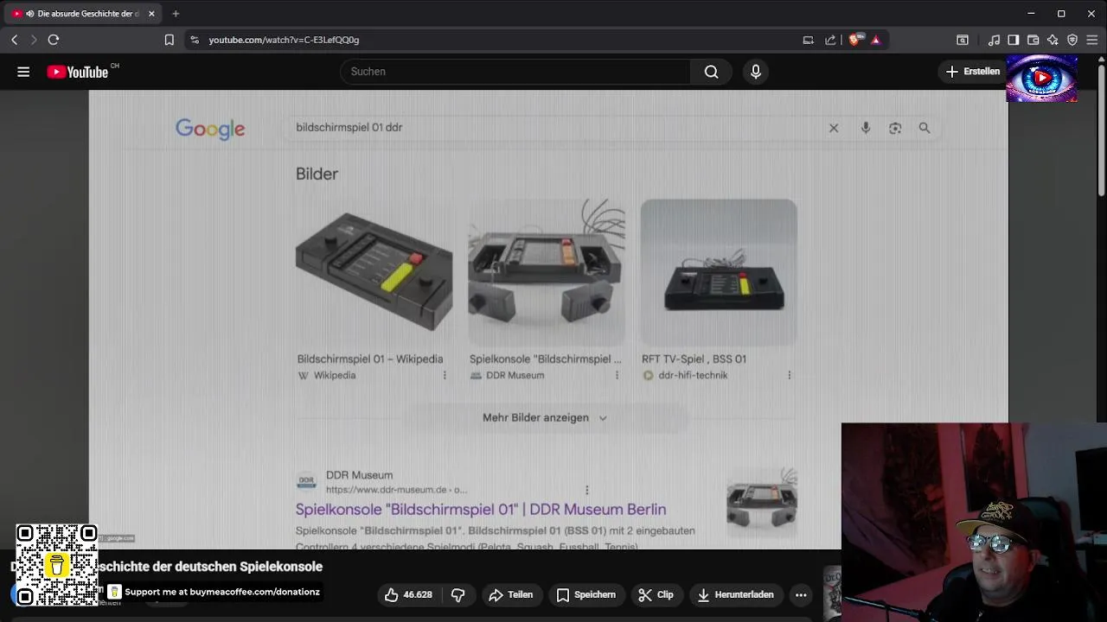Open the Erstellen create button
Viewport: 1107px width, 622px height.
click(x=973, y=72)
